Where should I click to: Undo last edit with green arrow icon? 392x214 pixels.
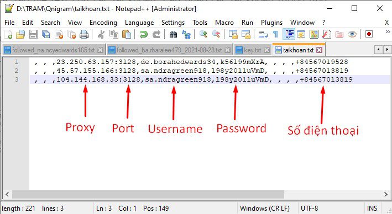pyautogui.click(x=144, y=34)
